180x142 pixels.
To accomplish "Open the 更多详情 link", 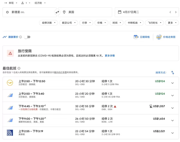I will coord(110,56).
